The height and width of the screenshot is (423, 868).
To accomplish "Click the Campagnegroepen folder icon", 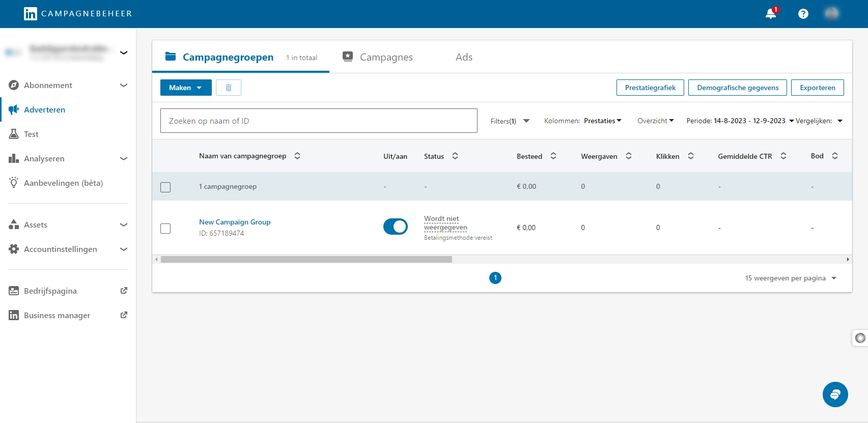I will pyautogui.click(x=171, y=57).
